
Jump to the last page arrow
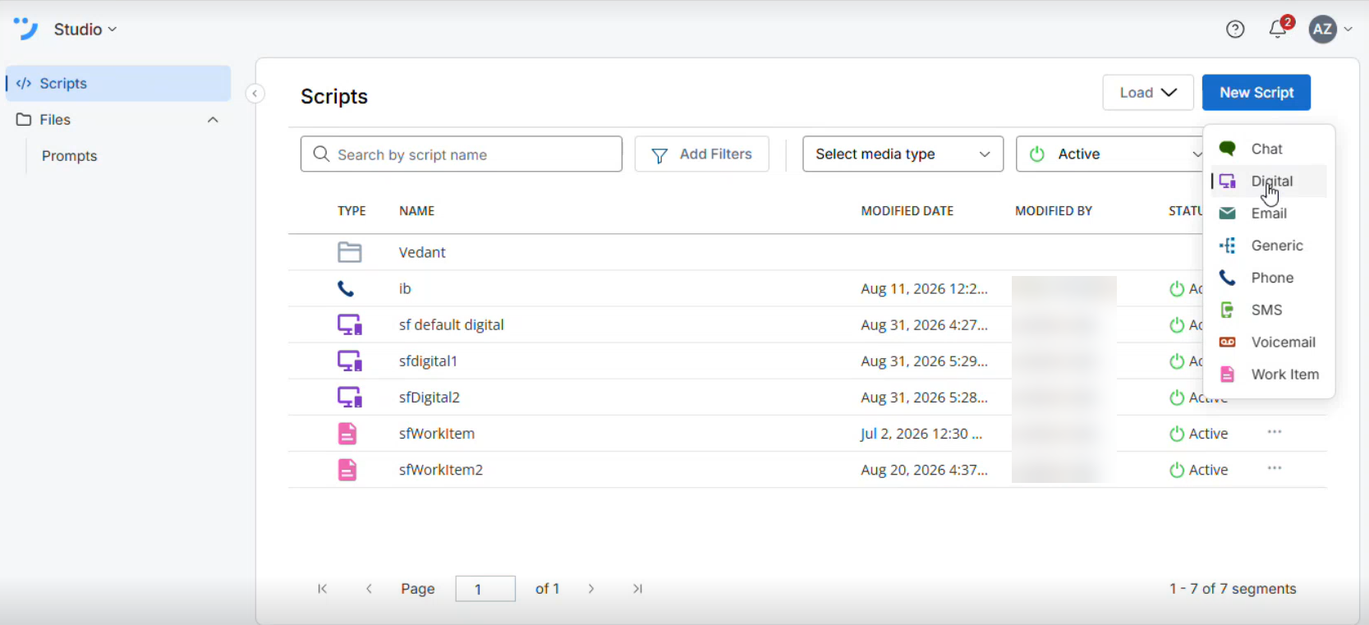638,589
